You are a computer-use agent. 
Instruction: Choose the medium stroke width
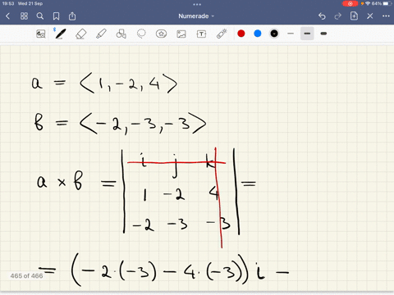tap(307, 34)
